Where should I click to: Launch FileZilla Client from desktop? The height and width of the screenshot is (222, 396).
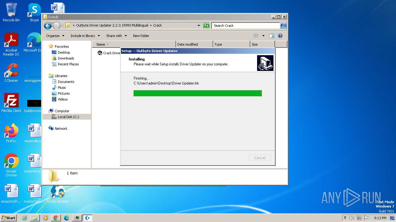click(x=11, y=103)
